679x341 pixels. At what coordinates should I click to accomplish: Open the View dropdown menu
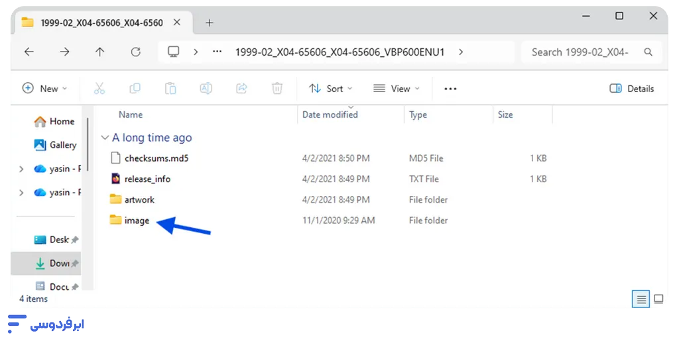pos(397,88)
